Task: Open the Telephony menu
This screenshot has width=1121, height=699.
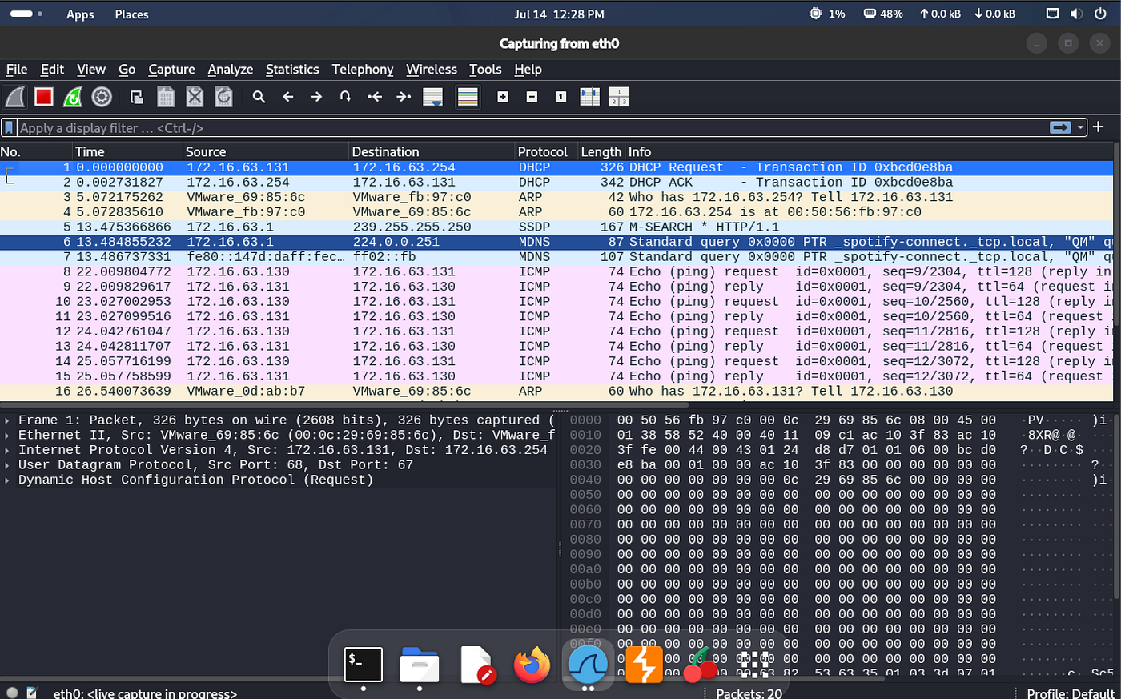Action: click(363, 70)
